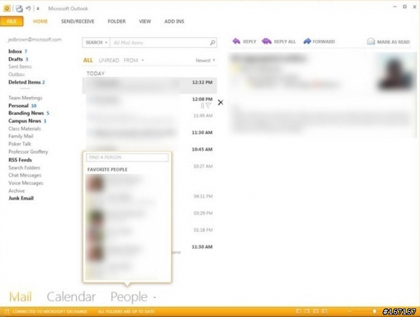This screenshot has height=317, width=420.
Task: Forward the open message
Action: click(x=319, y=41)
